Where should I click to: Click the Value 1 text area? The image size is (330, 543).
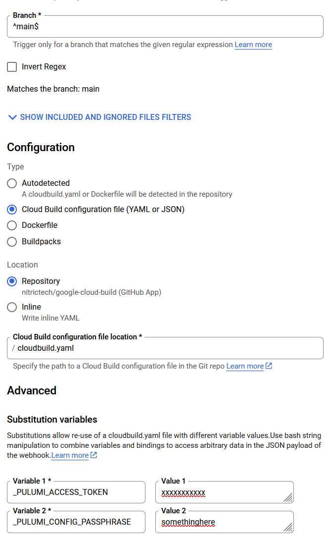tap(220, 492)
